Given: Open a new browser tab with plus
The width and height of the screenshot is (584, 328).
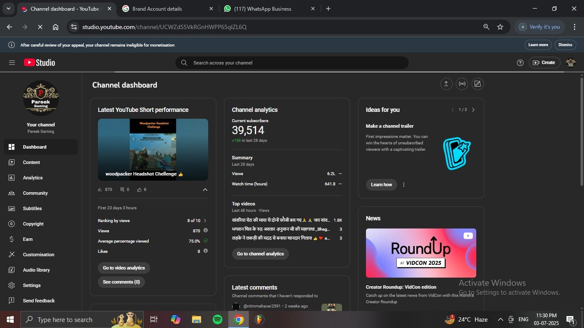Looking at the screenshot, I should click(x=328, y=9).
